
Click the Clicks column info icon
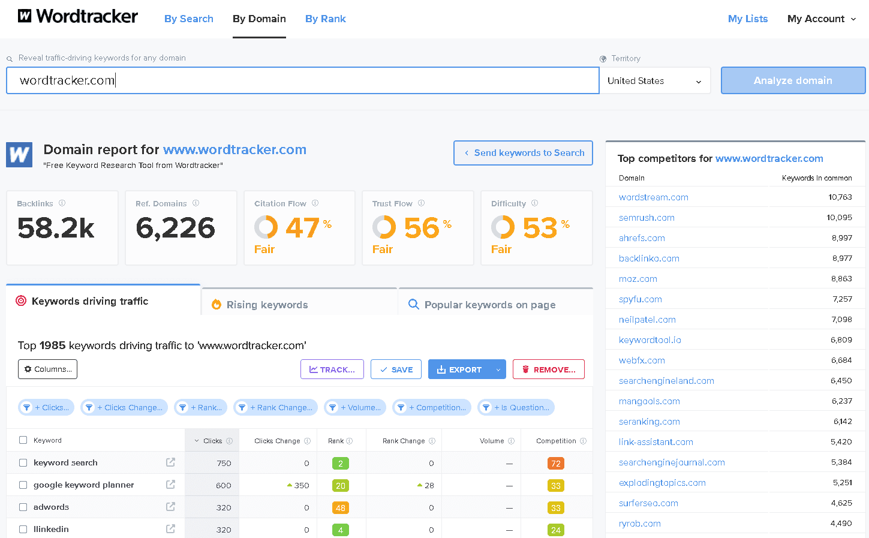click(229, 441)
